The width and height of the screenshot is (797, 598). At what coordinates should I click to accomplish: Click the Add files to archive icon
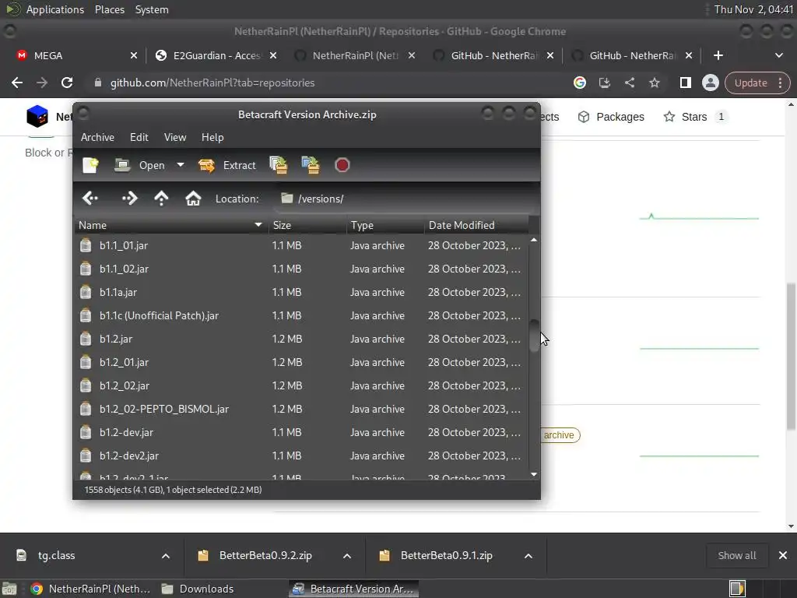[x=279, y=165]
